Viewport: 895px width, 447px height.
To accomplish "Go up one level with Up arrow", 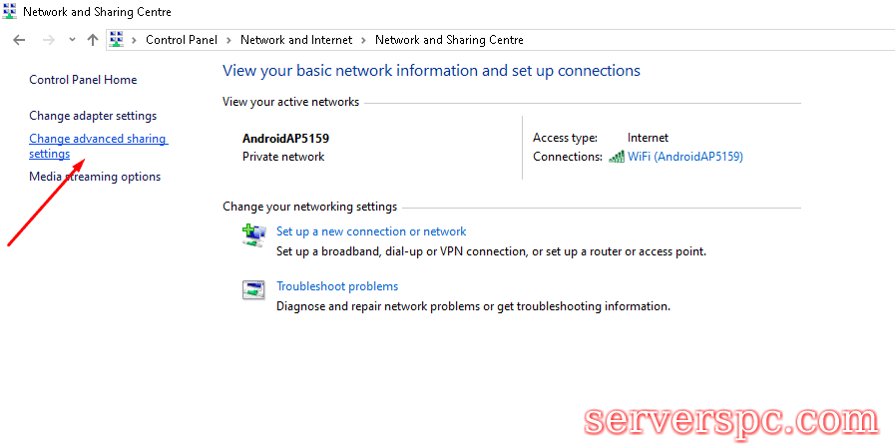I will [93, 40].
